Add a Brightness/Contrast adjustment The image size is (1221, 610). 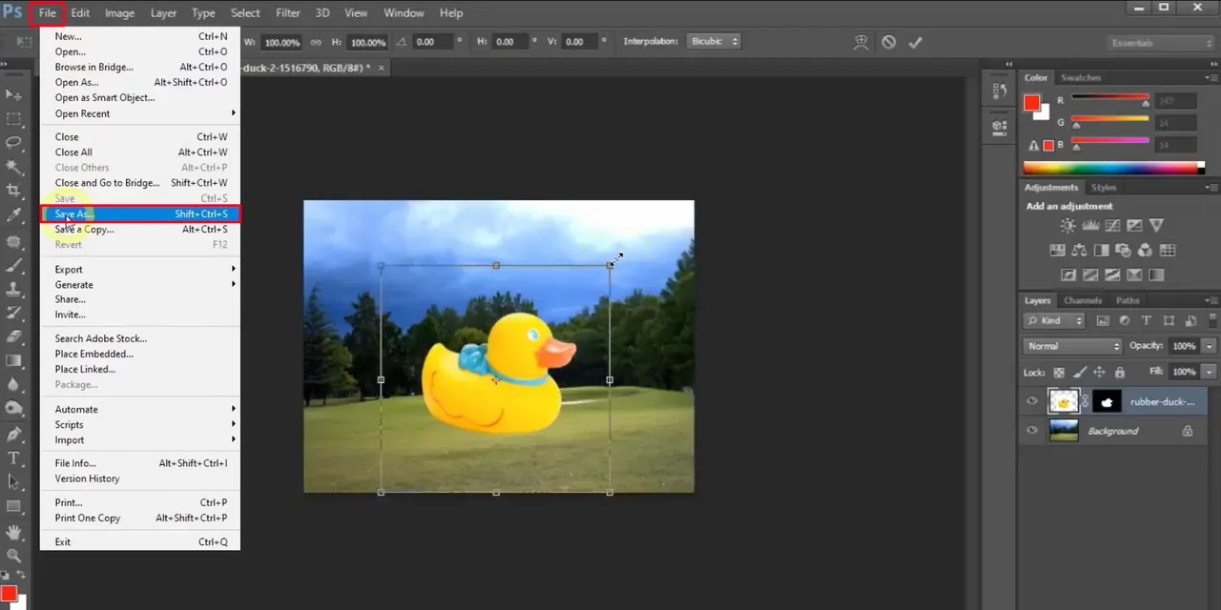pos(1066,225)
